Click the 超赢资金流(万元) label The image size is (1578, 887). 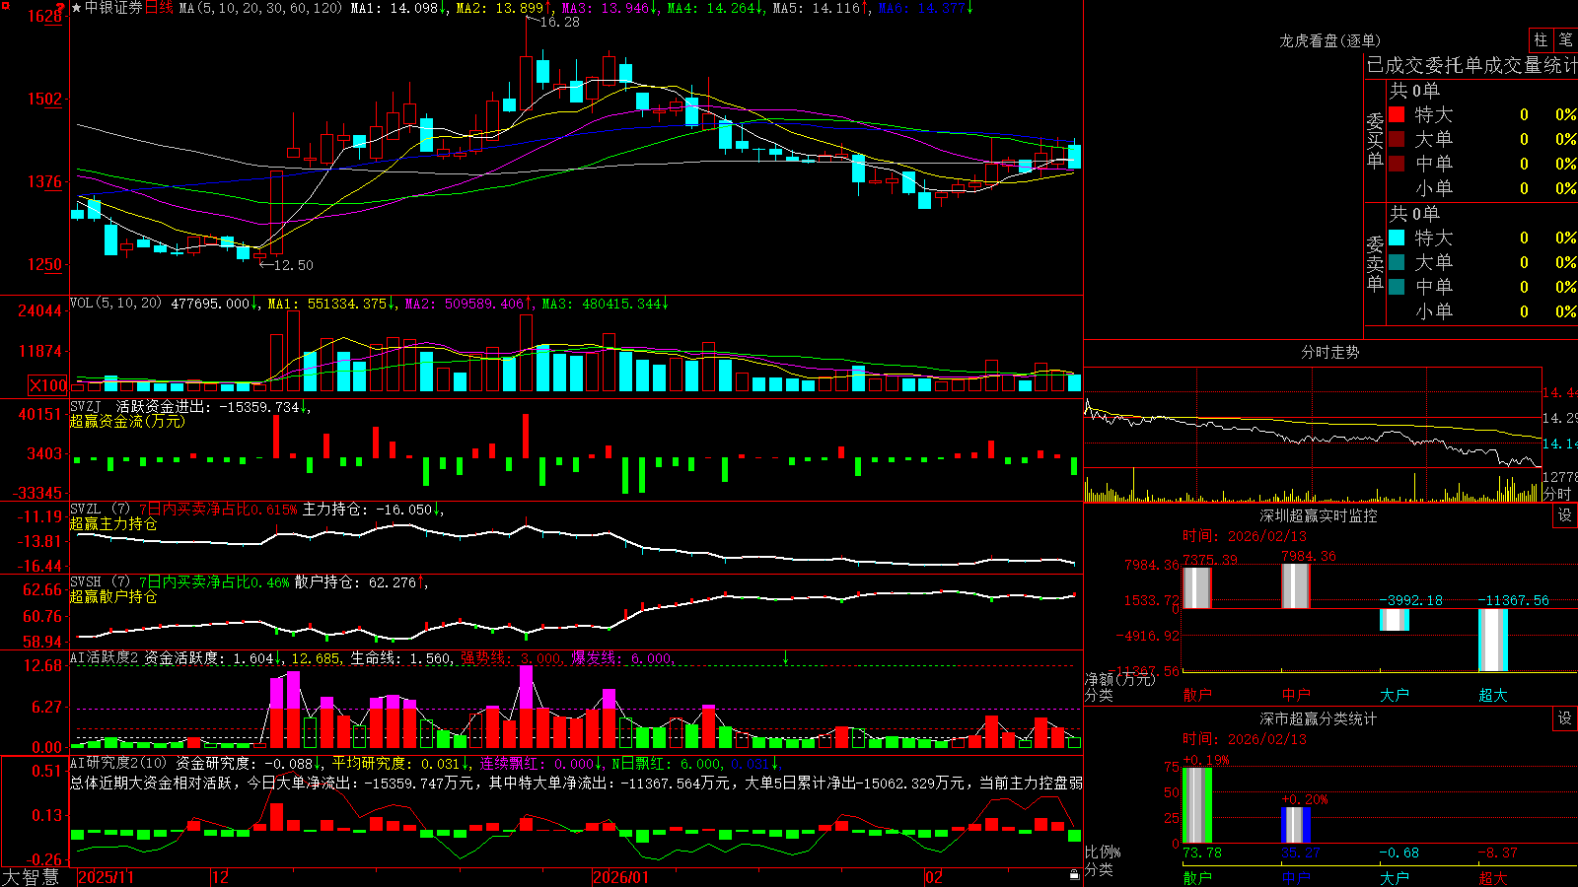click(x=127, y=421)
